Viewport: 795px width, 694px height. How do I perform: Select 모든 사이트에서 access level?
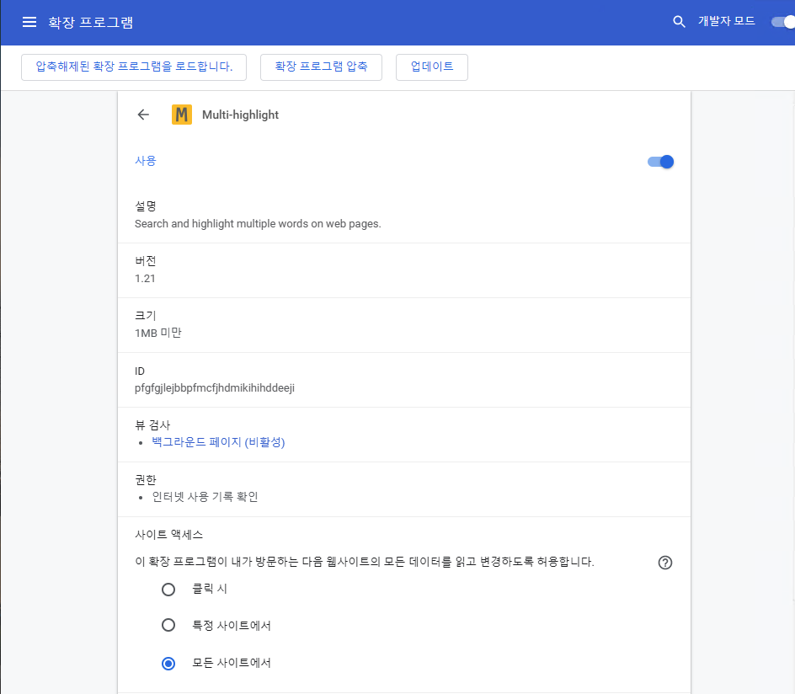[168, 663]
